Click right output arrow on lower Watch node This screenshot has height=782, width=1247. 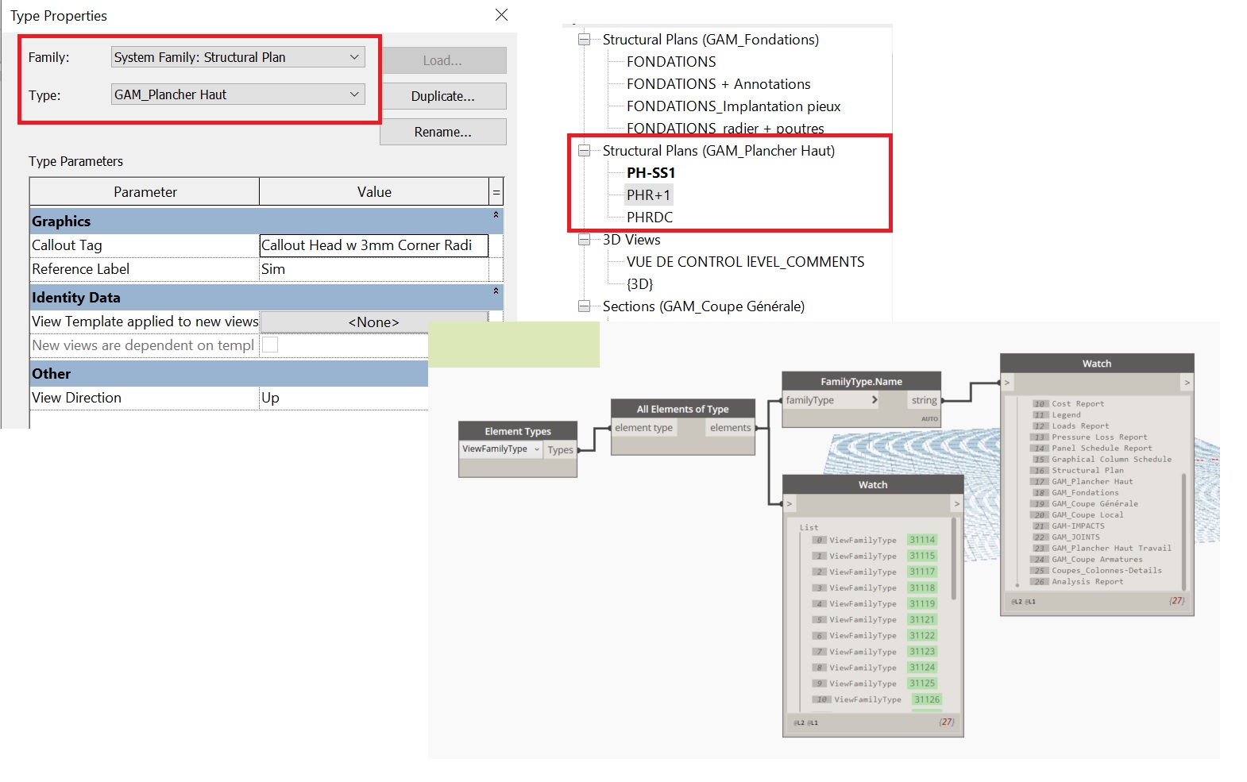956,504
